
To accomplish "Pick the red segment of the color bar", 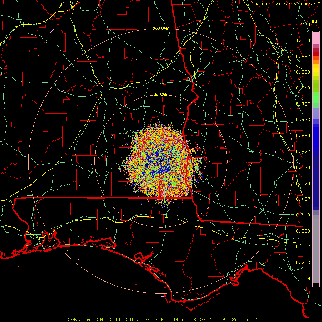I will [x=316, y=53].
